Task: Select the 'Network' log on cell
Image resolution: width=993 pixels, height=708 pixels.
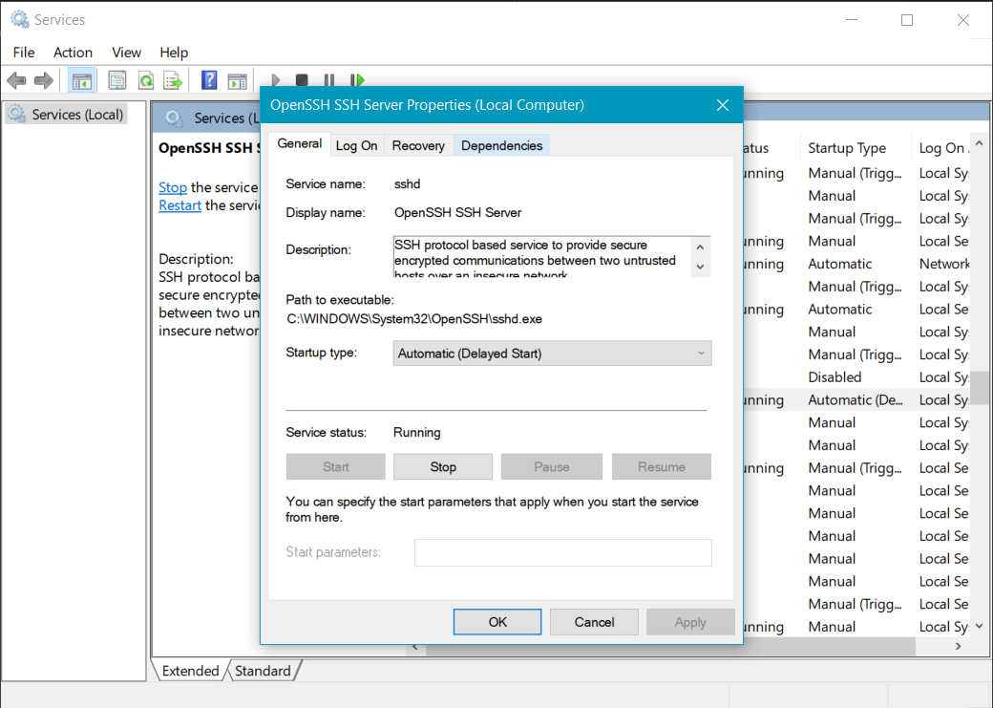Action: (x=944, y=264)
